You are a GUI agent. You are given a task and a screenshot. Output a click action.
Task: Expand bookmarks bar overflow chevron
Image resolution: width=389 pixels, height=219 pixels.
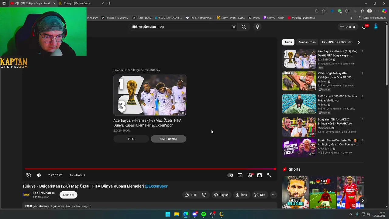[352, 18]
